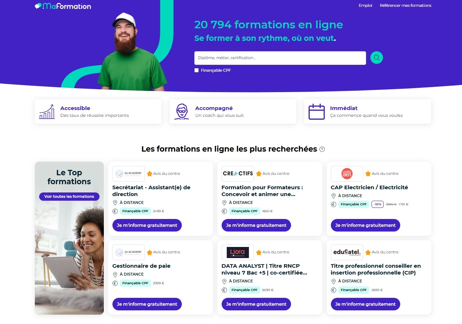The height and width of the screenshot is (324, 462).
Task: Click Je m'informe gratuitement for Gestionnaire de paie
Action: tap(147, 304)
